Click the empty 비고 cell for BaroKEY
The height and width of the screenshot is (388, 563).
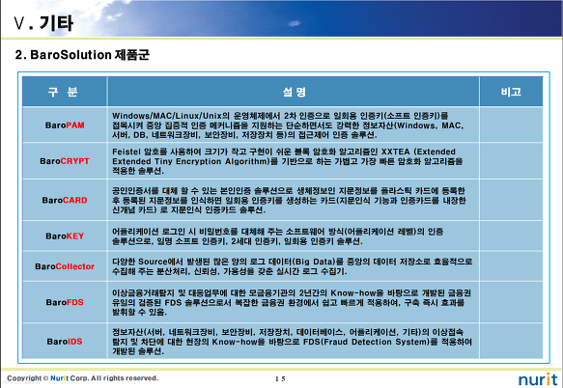[511, 236]
